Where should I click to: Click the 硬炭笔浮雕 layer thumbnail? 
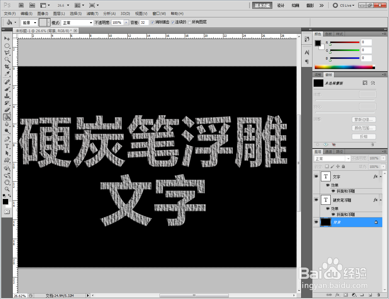325,200
